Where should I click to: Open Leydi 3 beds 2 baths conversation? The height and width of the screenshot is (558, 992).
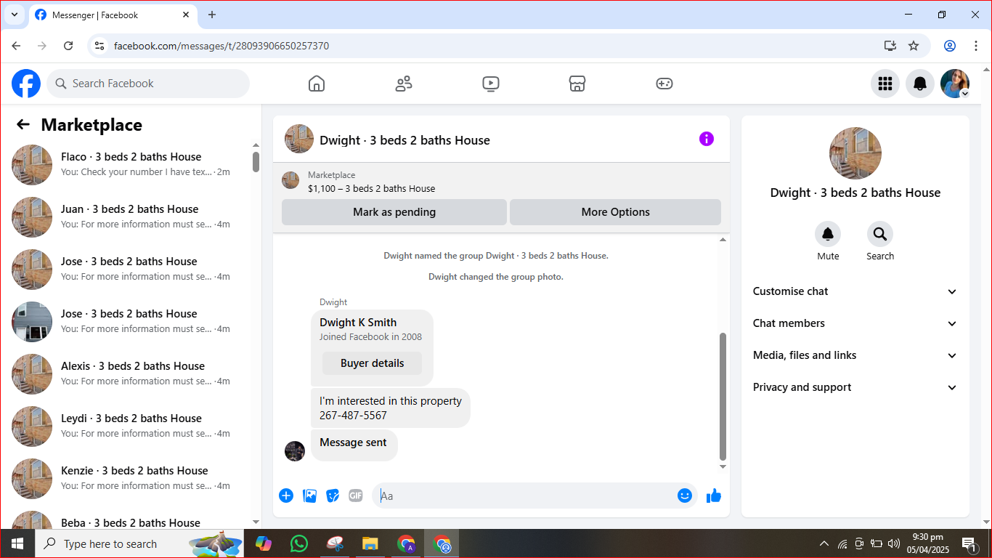point(131,426)
